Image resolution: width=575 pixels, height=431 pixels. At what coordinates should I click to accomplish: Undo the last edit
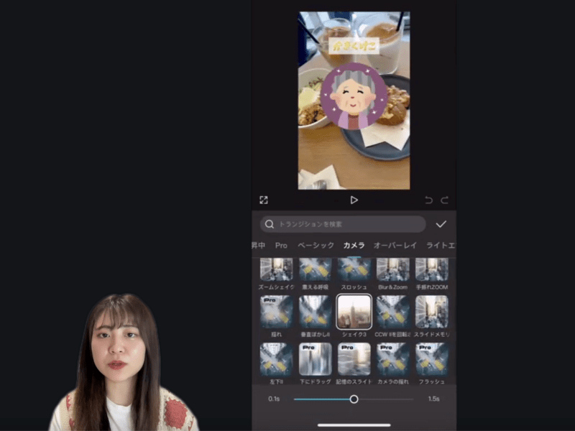click(429, 200)
